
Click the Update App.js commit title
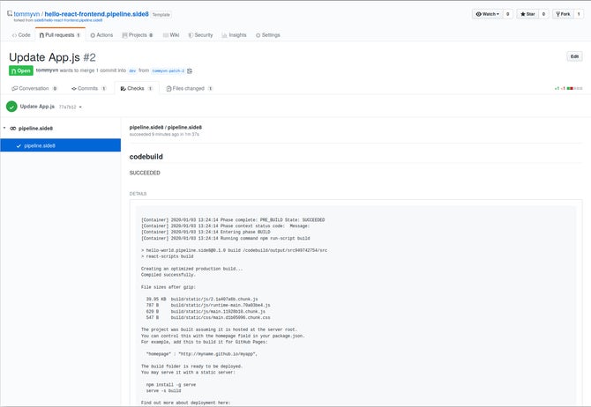(37, 107)
